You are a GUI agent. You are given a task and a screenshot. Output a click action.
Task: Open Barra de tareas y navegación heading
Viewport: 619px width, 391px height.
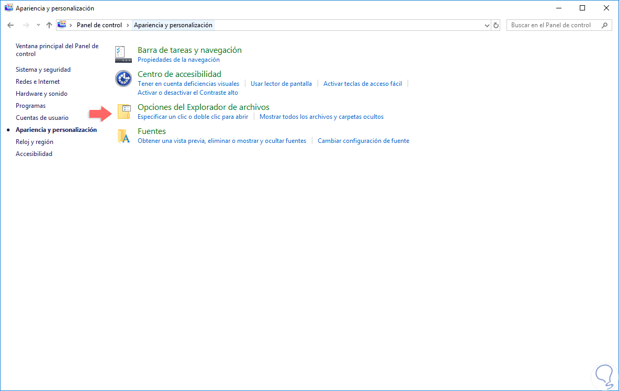[x=189, y=50]
